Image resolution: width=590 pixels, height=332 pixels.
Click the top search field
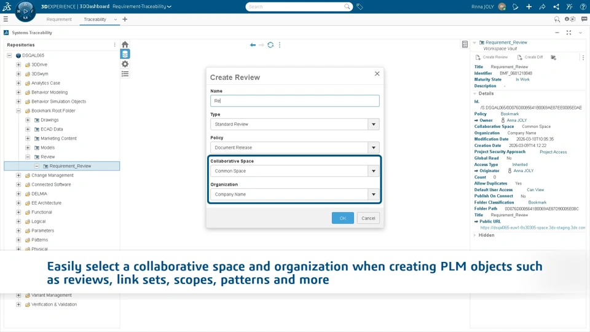296,6
